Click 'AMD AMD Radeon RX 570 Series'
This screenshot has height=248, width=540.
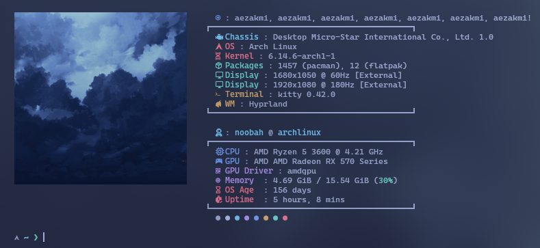[x=320, y=161]
